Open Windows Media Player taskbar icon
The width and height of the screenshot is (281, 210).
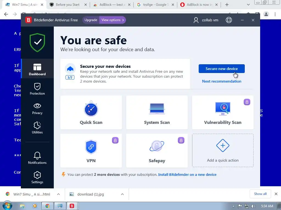click(x=35, y=206)
